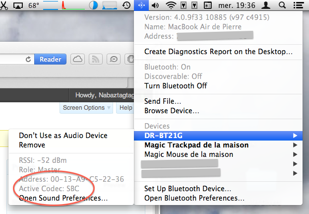This screenshot has width=309, height=214.
Task: Click the RSS feed toolbar button
Action: coord(95,59)
